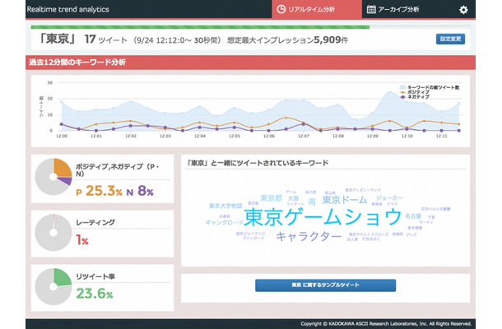Click the 8% negative value
Viewport: 502px width, 329px height.
point(146,191)
